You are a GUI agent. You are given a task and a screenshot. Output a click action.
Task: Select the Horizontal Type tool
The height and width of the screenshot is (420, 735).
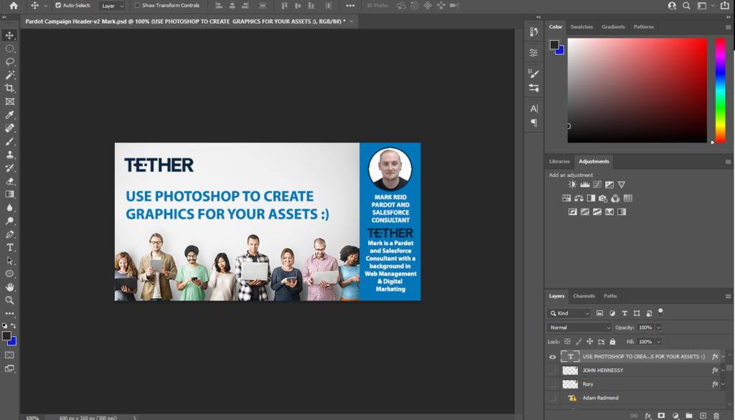pyautogui.click(x=9, y=247)
